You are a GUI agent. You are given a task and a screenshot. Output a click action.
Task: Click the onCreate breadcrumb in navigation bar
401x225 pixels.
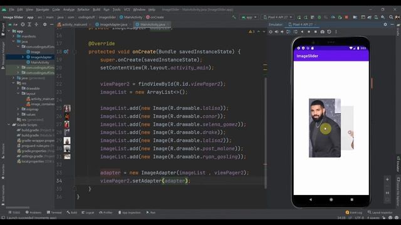click(x=155, y=17)
